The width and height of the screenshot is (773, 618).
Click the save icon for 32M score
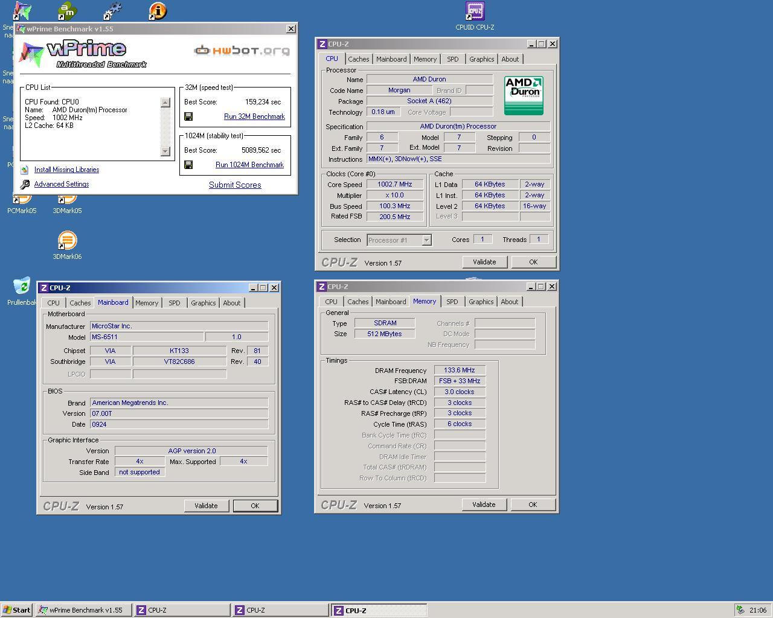click(188, 116)
